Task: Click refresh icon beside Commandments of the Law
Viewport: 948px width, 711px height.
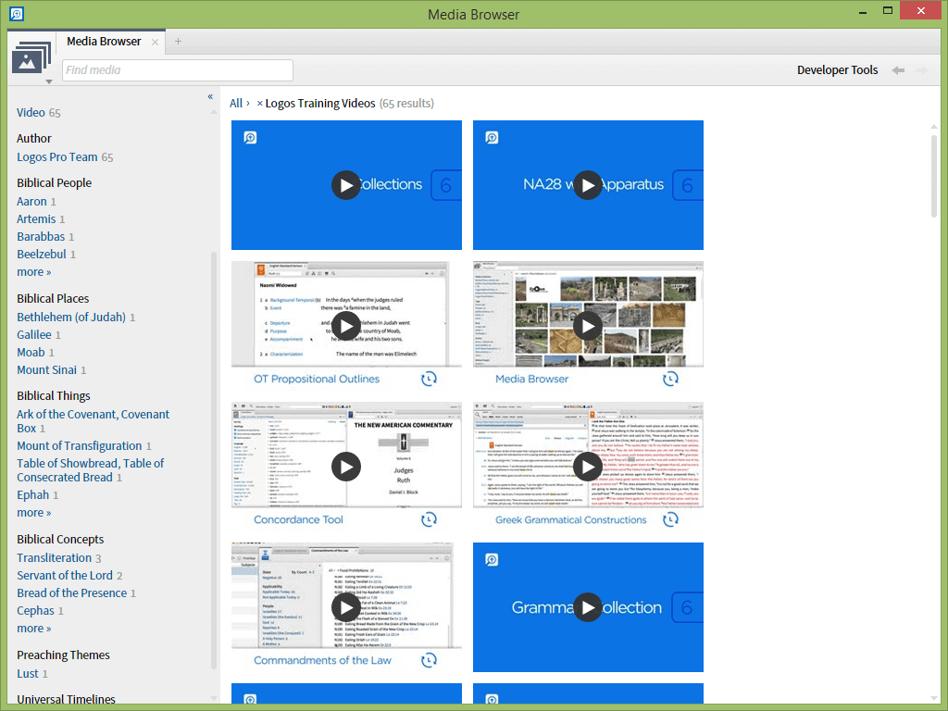Action: point(429,660)
